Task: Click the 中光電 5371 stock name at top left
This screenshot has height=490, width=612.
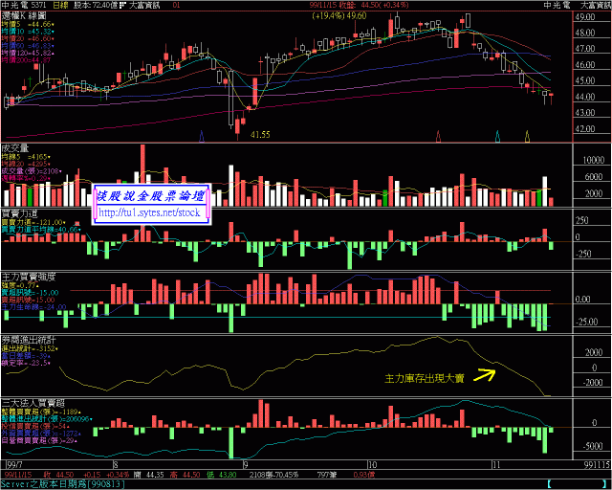Action: pyautogui.click(x=24, y=5)
